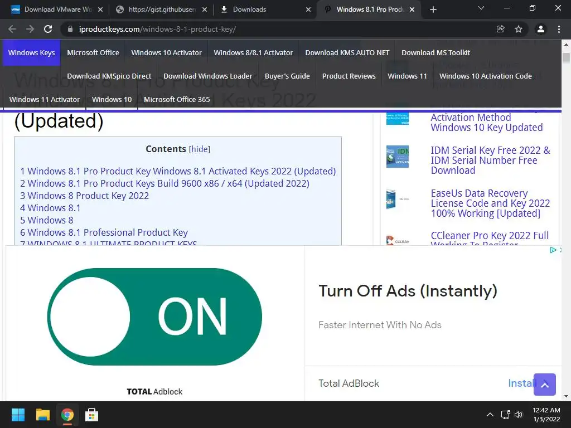Open File Explorer from taskbar

(x=42, y=415)
